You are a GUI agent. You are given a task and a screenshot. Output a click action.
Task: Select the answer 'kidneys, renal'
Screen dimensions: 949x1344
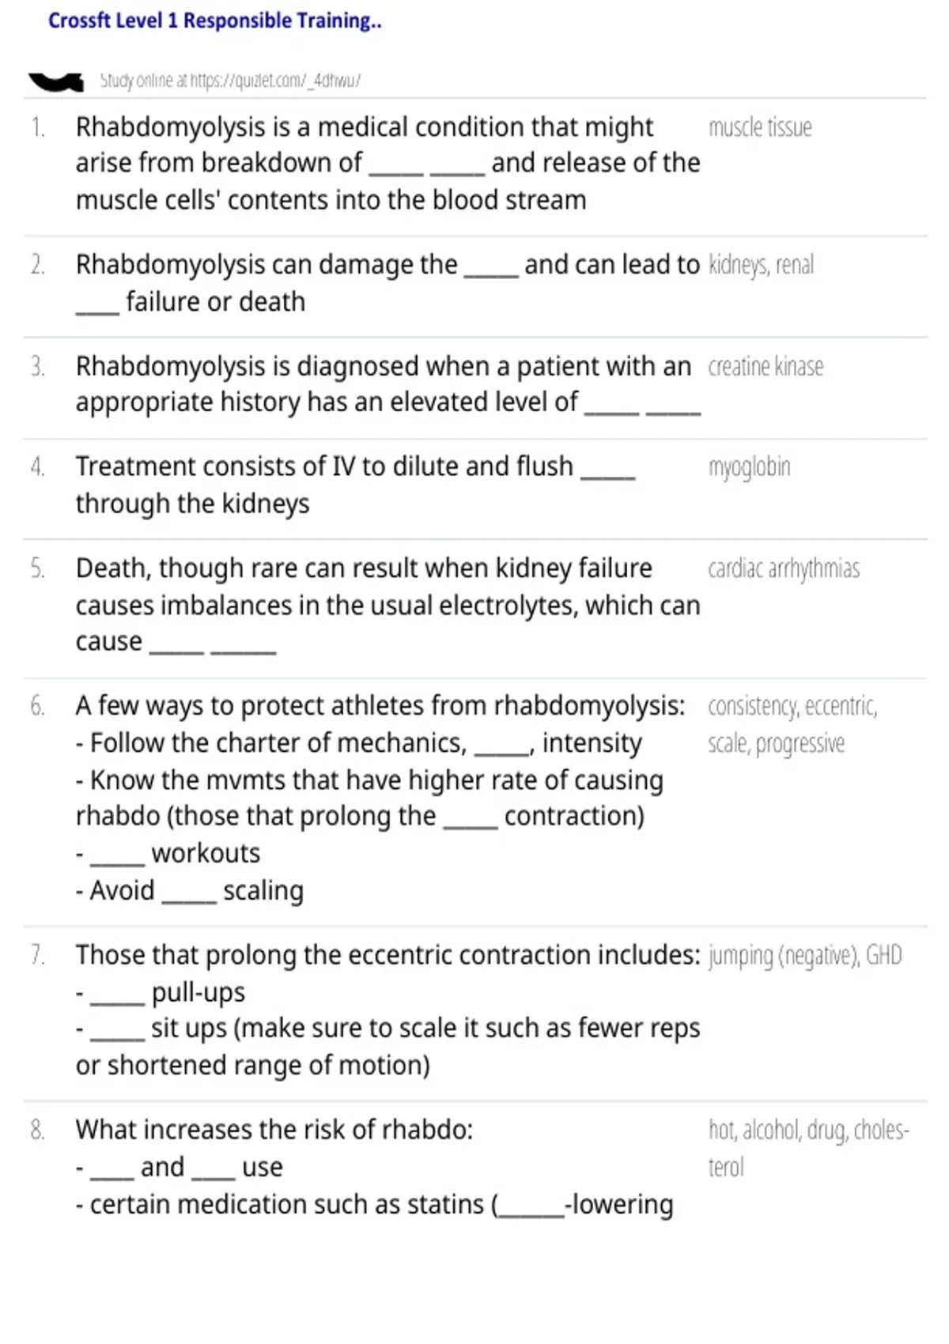point(761,265)
